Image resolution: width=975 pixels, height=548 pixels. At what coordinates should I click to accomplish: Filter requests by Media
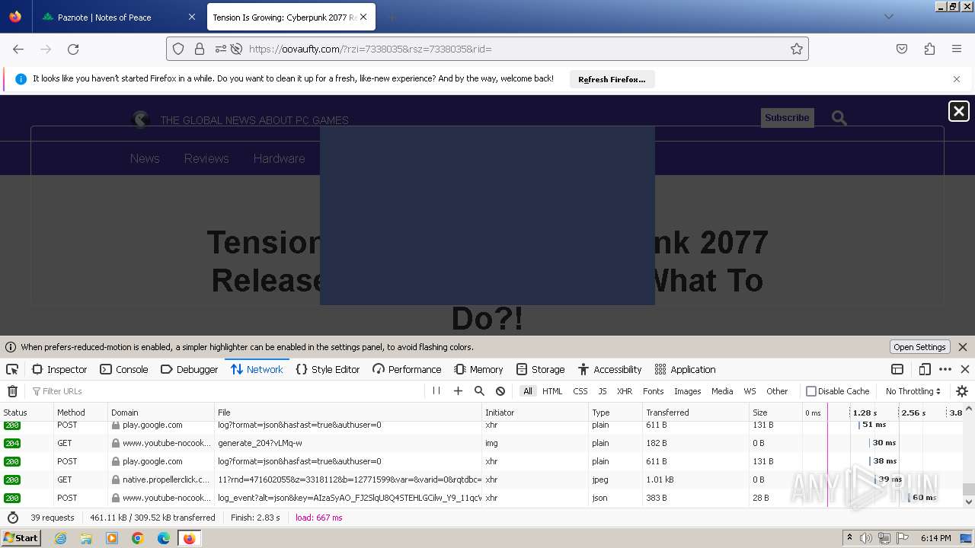(722, 391)
